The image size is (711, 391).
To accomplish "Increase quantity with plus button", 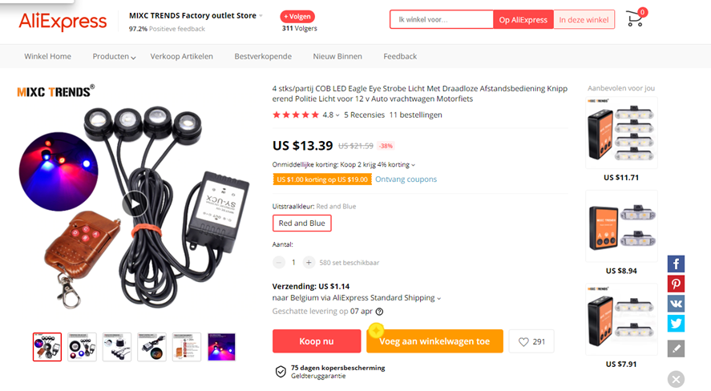I will tap(309, 262).
